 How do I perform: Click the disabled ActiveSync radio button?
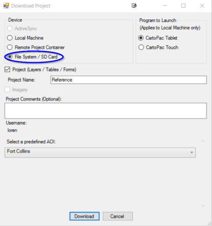click(10, 29)
